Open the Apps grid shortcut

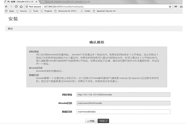[10, 11]
